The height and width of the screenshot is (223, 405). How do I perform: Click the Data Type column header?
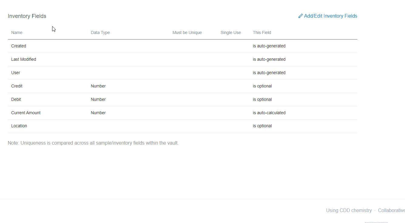point(100,33)
